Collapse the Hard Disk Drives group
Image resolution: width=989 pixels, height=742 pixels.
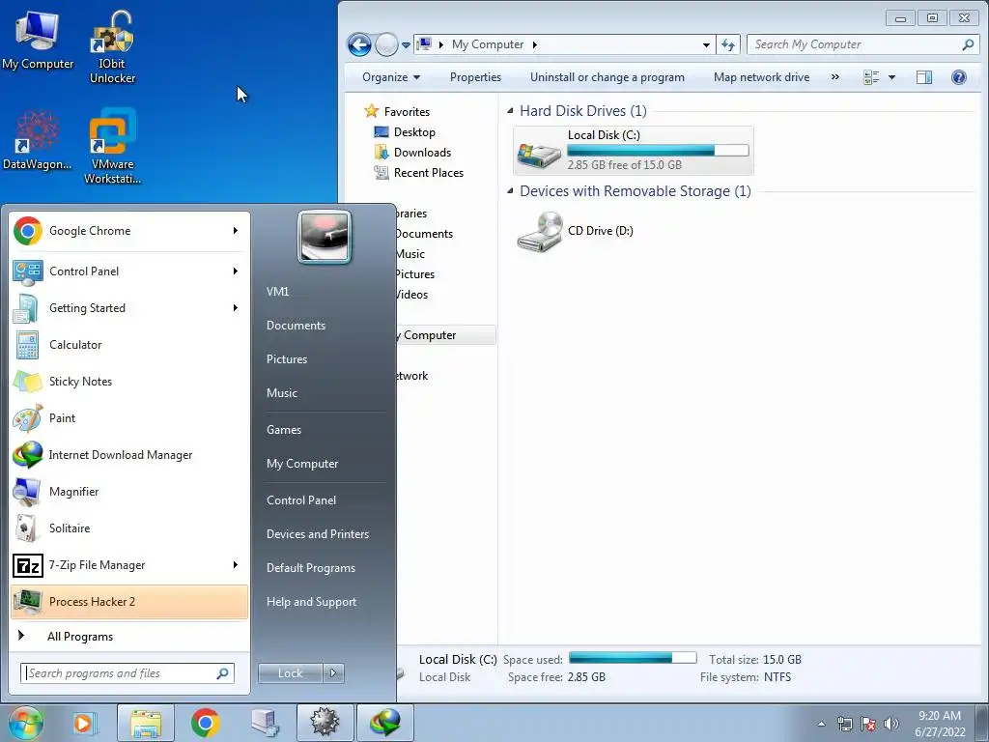click(x=510, y=110)
